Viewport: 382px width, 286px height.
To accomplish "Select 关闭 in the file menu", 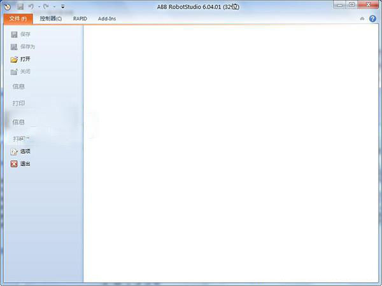I will point(21,72).
